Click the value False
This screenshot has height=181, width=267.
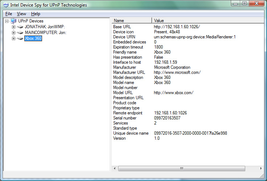pyautogui.click(x=159, y=57)
